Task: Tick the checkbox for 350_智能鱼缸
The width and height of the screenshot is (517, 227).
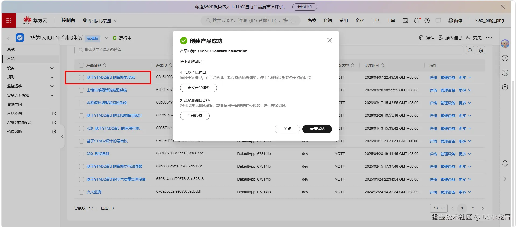Action: (82, 154)
